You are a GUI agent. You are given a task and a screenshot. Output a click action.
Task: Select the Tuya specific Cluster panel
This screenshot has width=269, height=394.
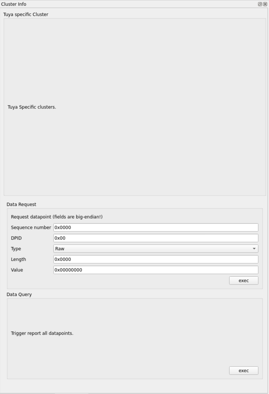pos(134,102)
